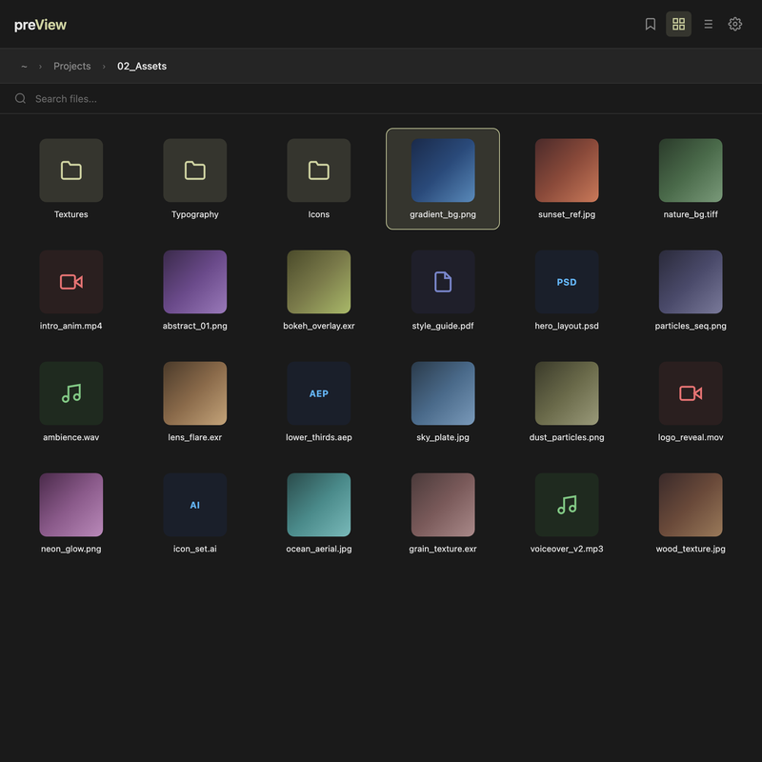The image size is (762, 762).
Task: Click the 'icon_set.ai' file name
Action: point(195,549)
